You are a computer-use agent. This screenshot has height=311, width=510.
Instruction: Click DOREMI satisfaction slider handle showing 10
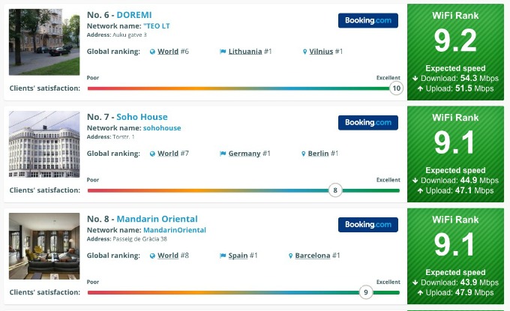(x=396, y=88)
